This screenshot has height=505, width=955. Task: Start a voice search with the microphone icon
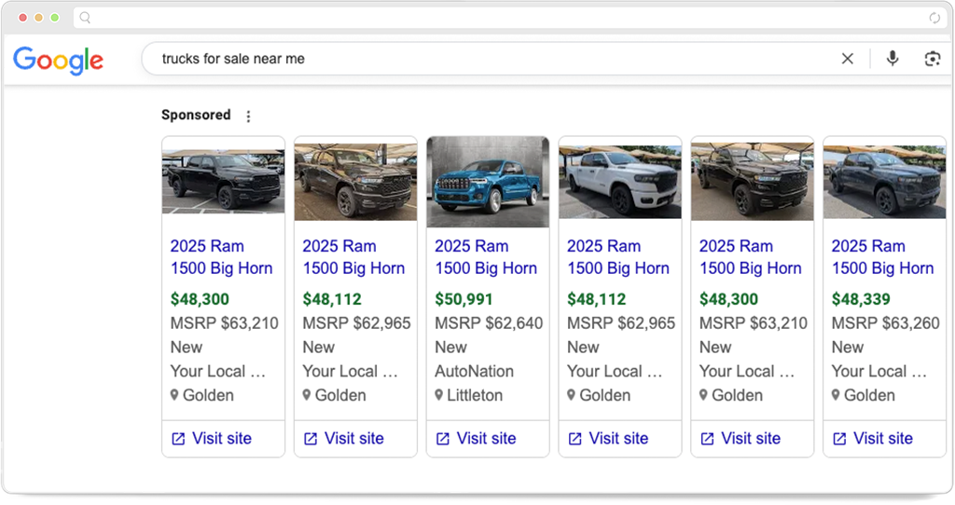(x=893, y=59)
